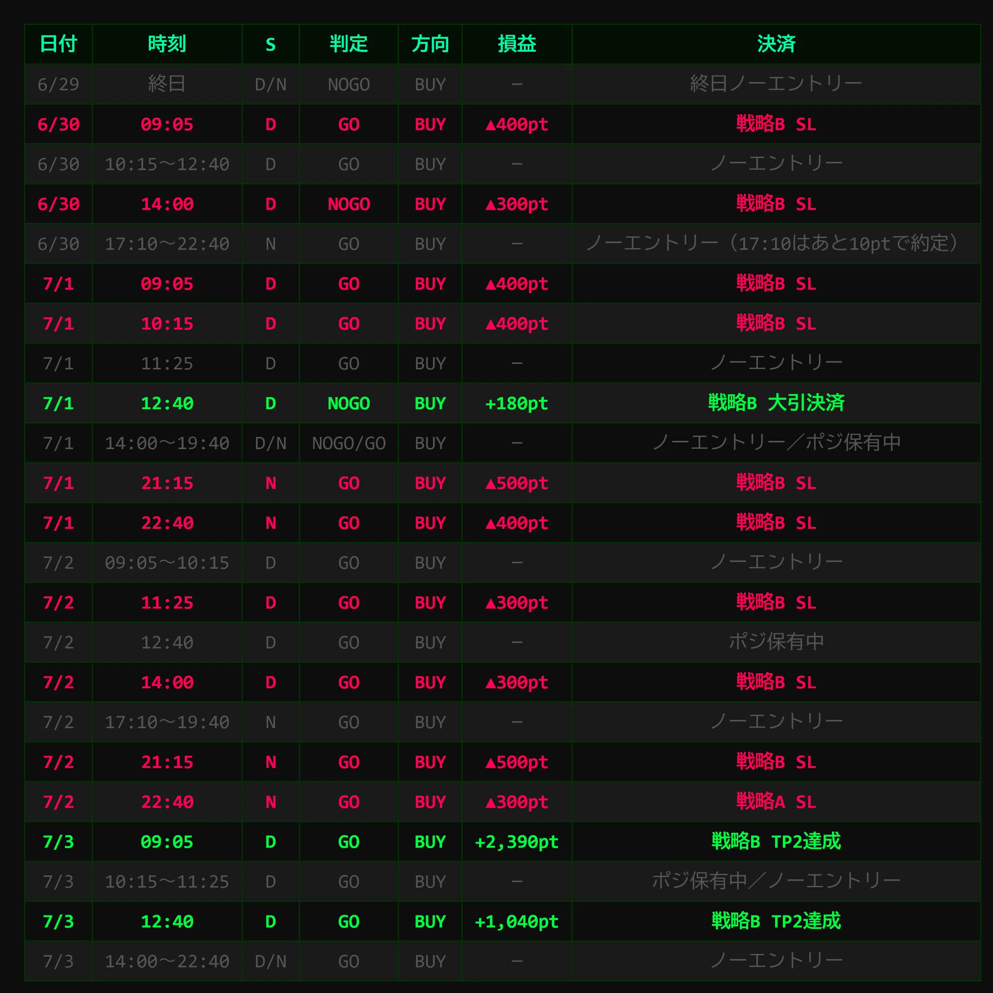993x993 pixels.
Task: Select the 終日 time cell on 6/29
Action: pyautogui.click(x=167, y=84)
